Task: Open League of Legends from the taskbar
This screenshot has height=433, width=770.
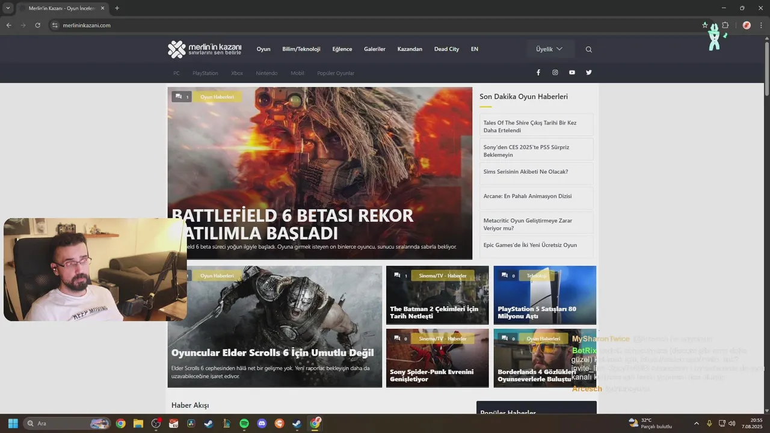Action: [226, 423]
